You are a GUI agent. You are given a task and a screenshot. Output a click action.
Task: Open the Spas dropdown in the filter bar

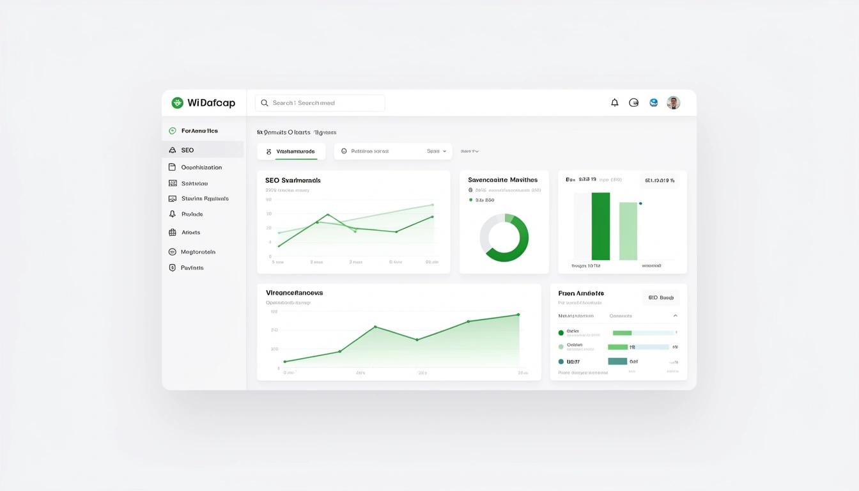coord(437,152)
